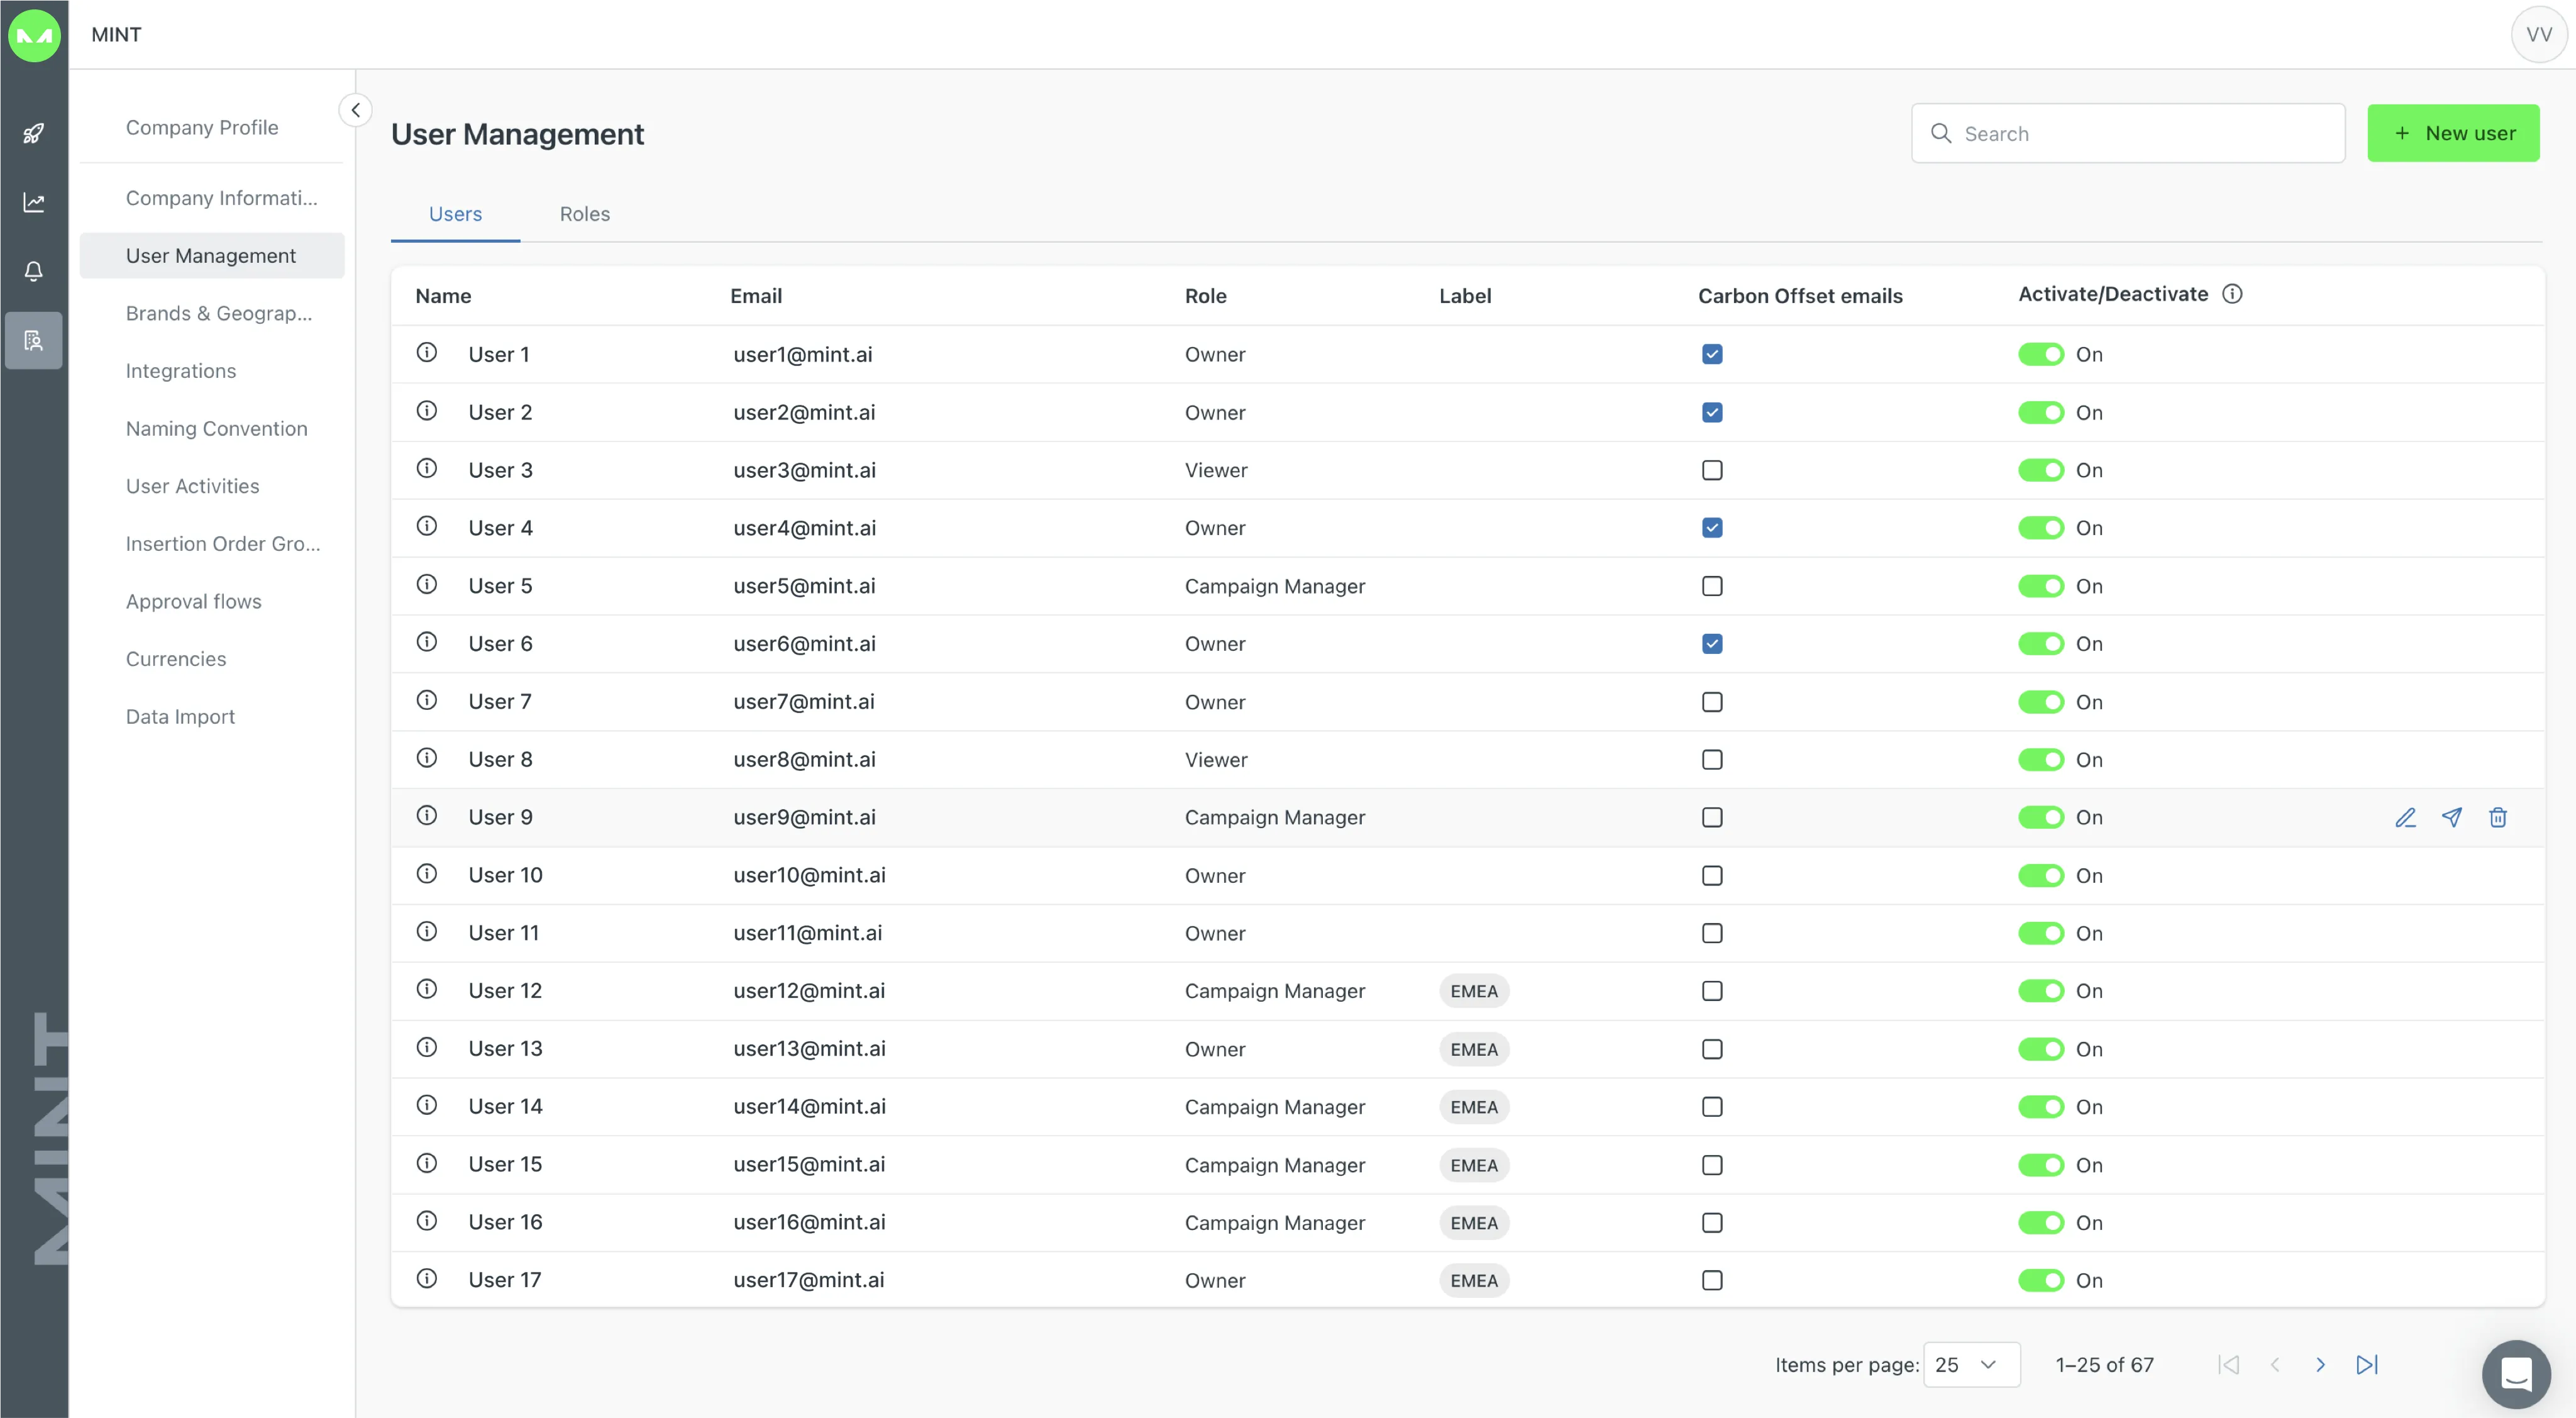Screen dimensions: 2576x1418
Task: Open Items per page dropdown
Action: coord(1970,1365)
